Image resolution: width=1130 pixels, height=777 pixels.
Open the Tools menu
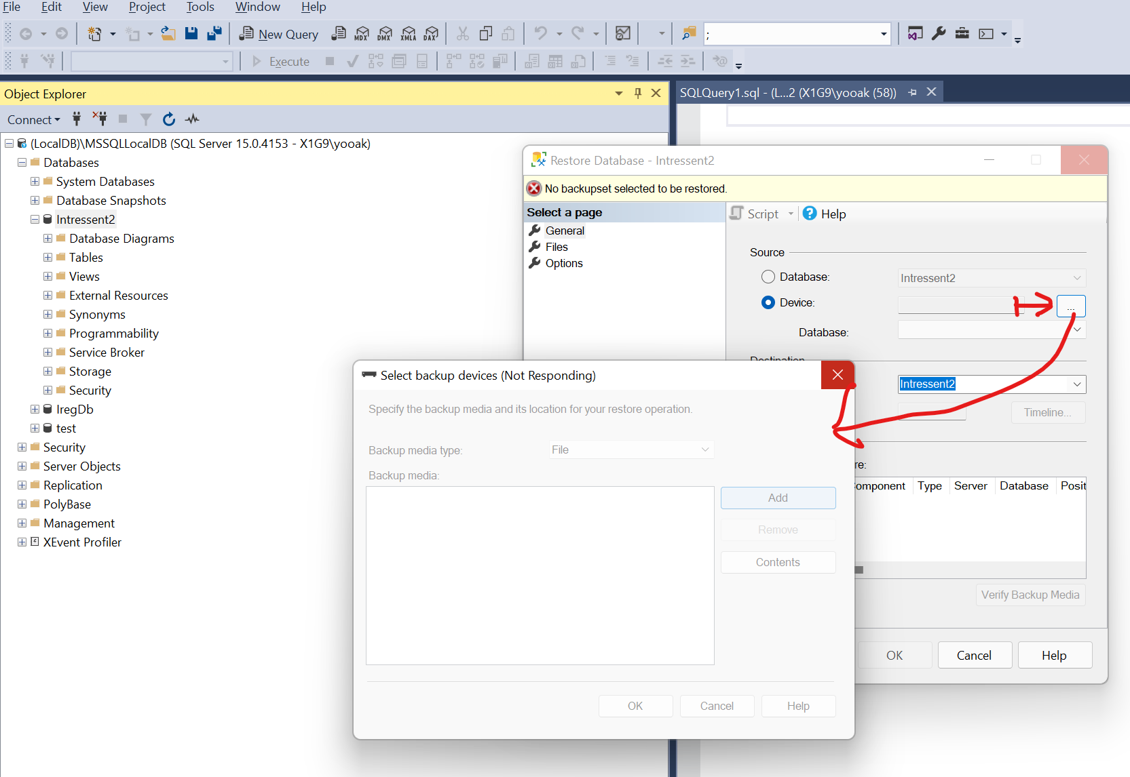[200, 7]
